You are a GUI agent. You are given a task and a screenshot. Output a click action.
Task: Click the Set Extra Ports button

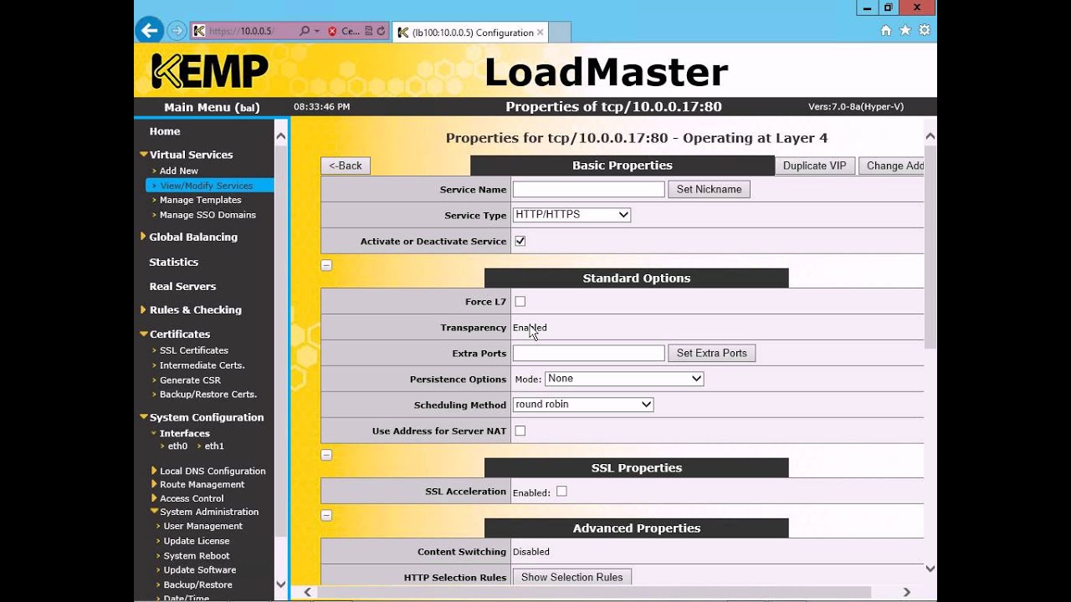pos(711,353)
